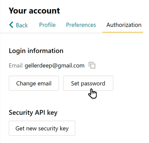This screenshot has width=149, height=143.
Task: Click the yellow underline beneath Authorization
Action: [123, 32]
